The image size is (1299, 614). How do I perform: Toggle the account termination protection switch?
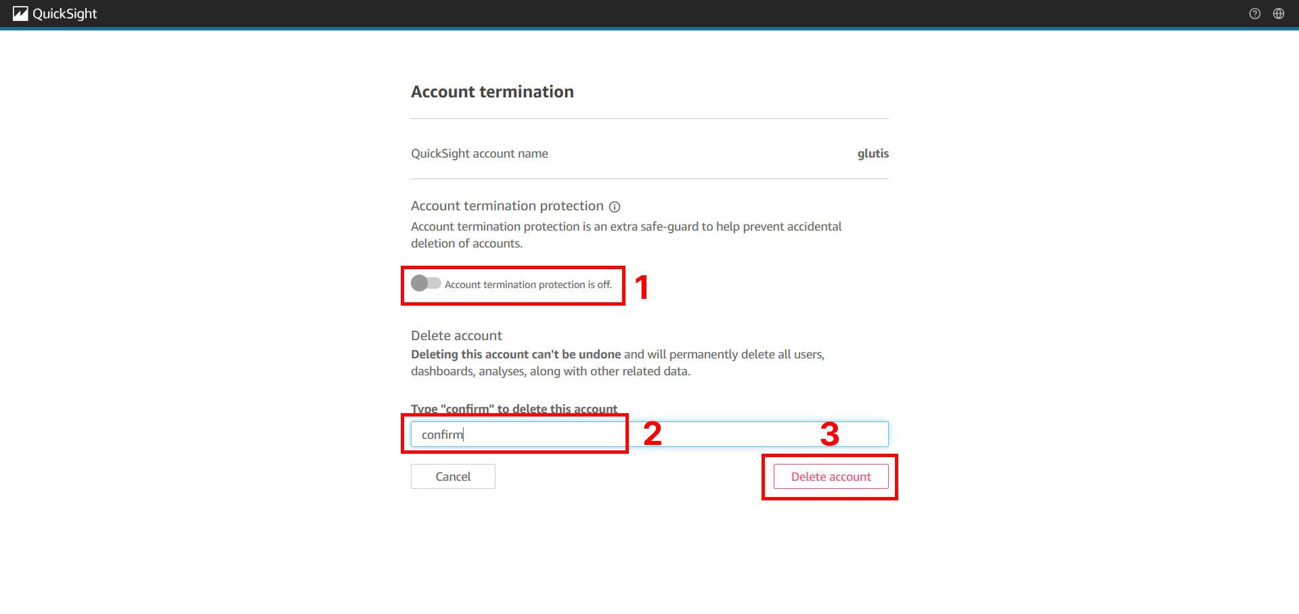tap(426, 283)
